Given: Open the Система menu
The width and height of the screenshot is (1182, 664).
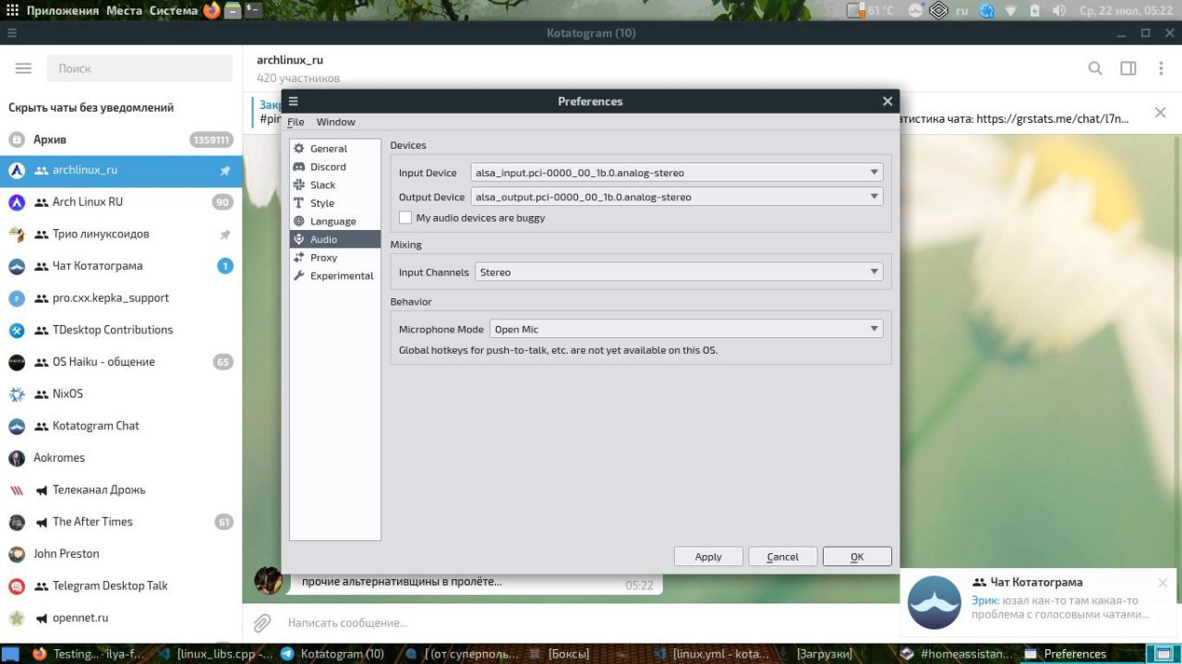Looking at the screenshot, I should 173,11.
